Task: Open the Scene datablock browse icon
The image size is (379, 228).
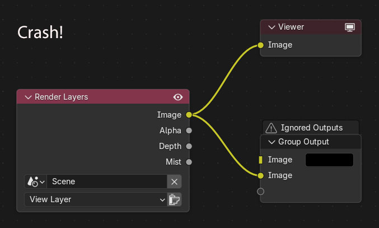Action: pos(35,182)
